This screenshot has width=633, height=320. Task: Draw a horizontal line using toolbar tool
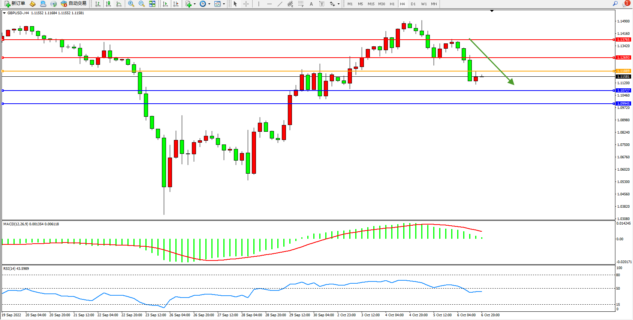(269, 4)
